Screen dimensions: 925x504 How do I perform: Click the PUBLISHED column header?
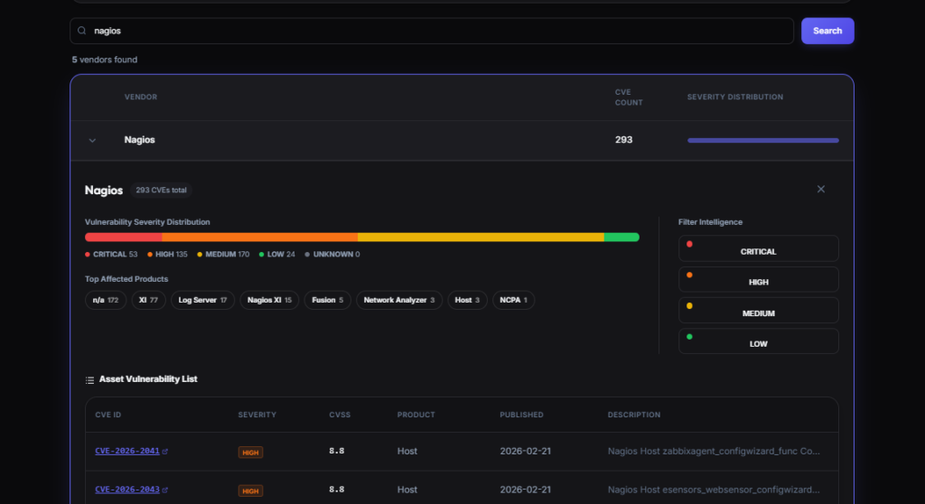coord(521,415)
